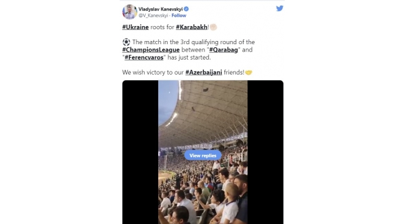
Task: Click the blue verified badge icon
Action: [186, 9]
